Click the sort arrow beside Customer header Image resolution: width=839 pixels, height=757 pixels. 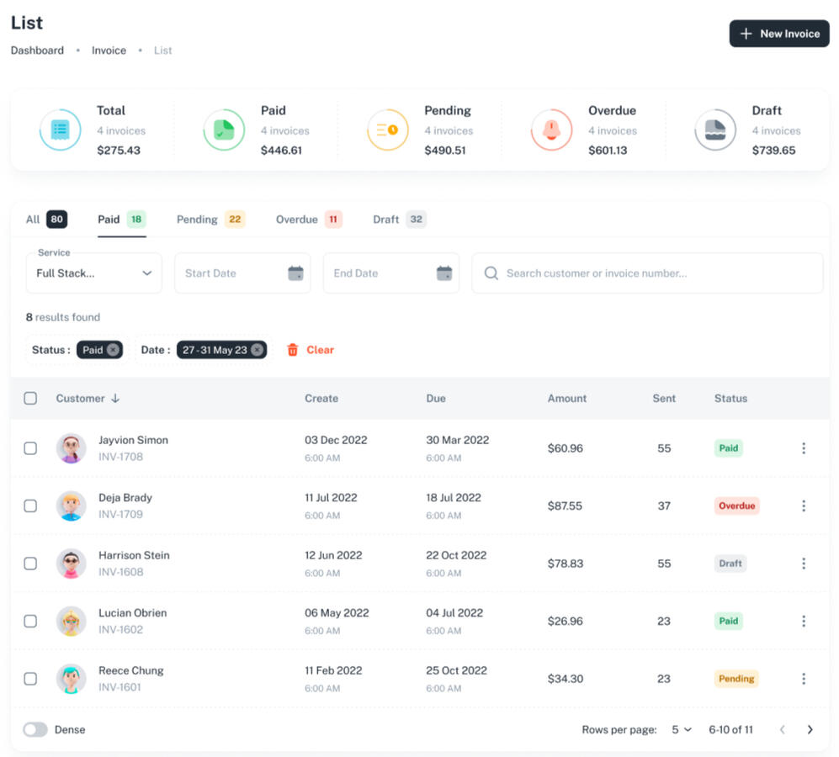click(115, 399)
